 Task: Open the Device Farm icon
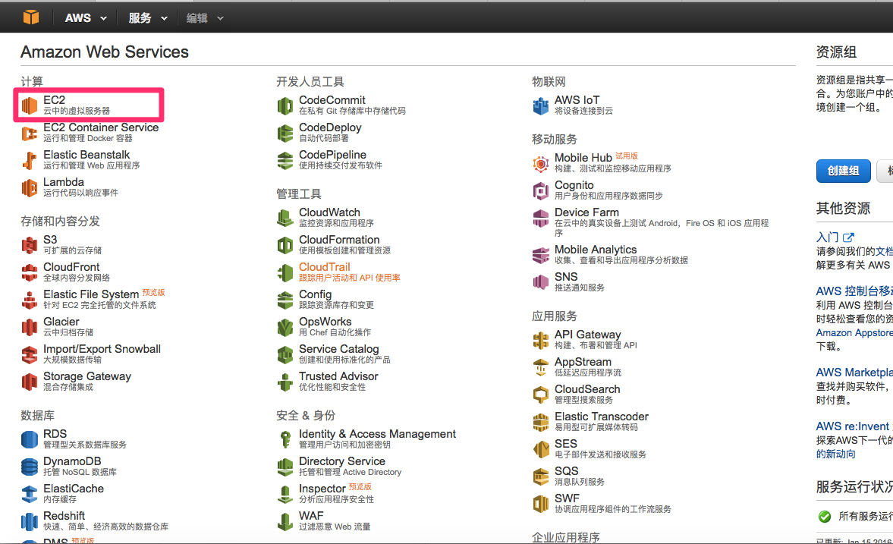pos(541,219)
